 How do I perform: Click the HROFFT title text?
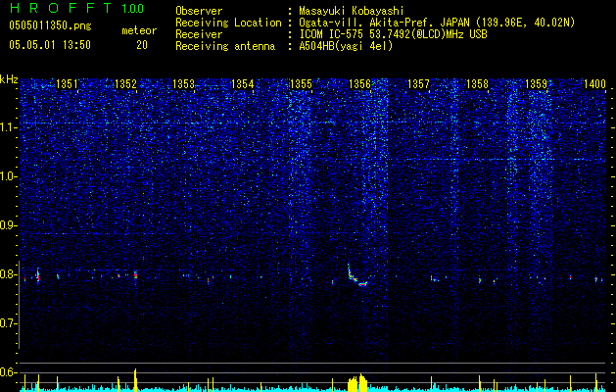point(62,8)
